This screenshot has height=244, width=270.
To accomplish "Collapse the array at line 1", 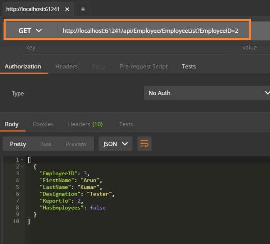I will click(22, 159).
